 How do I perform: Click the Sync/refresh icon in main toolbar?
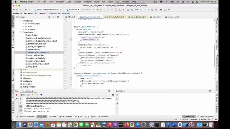[21, 10]
